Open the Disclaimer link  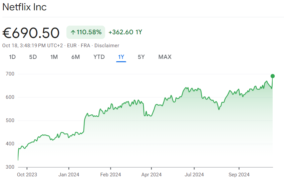(107, 46)
